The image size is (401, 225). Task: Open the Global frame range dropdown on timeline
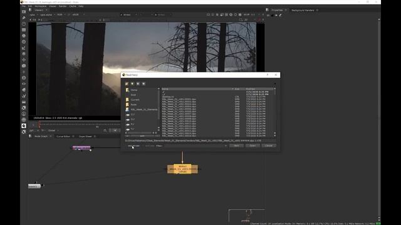[x=53, y=131]
